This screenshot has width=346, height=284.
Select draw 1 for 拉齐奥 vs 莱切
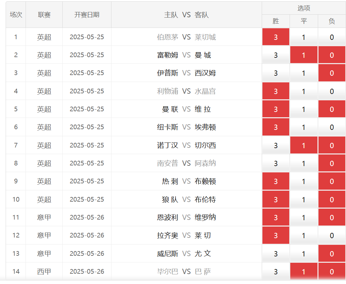[304, 236]
